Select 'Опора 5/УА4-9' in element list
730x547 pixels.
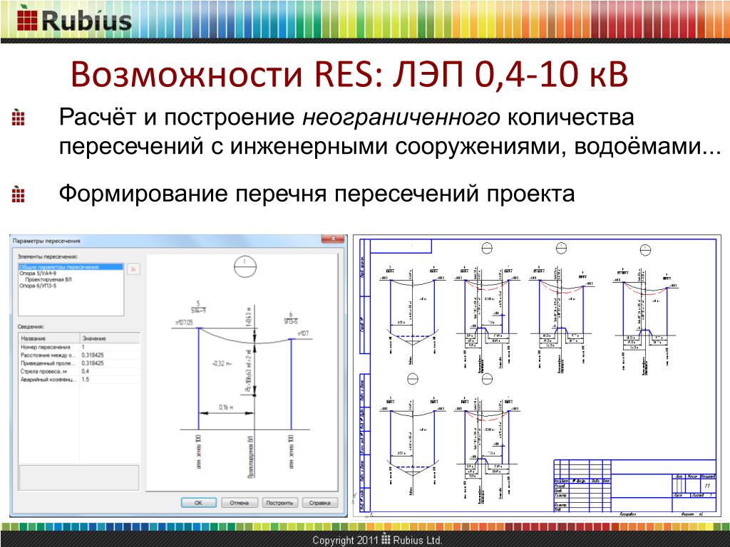pyautogui.click(x=38, y=273)
